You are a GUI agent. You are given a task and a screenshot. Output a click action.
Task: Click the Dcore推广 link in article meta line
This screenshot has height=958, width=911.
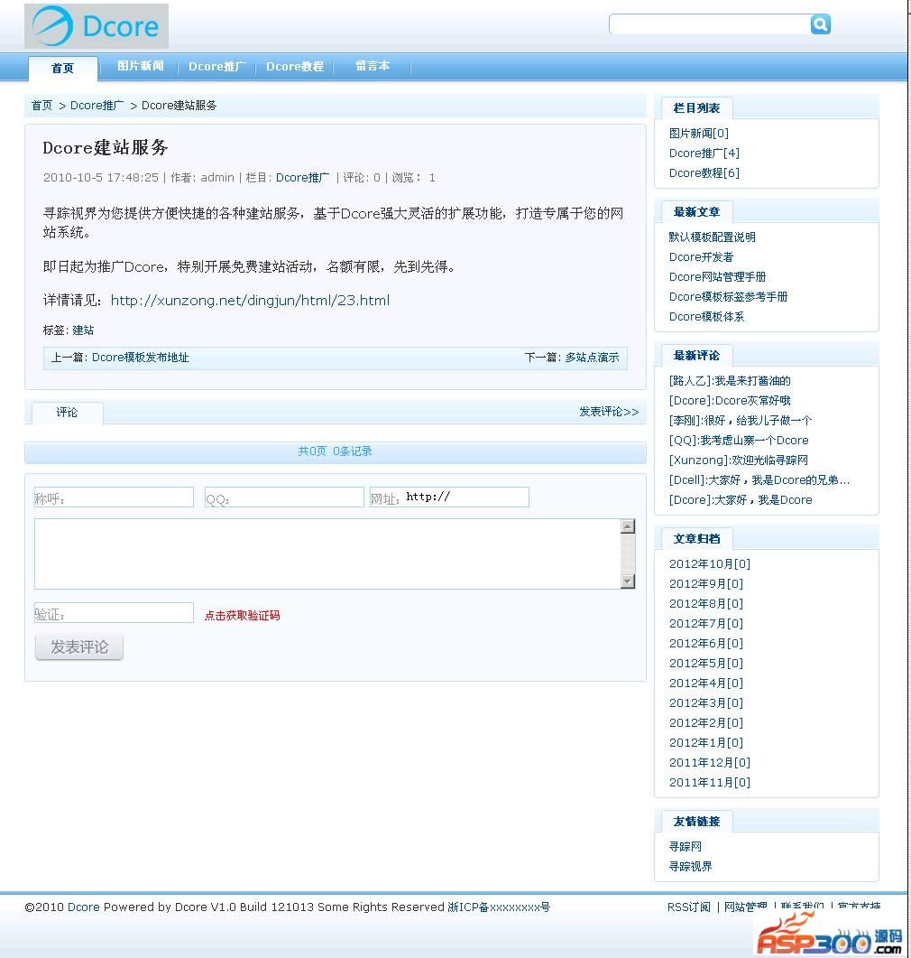[303, 177]
